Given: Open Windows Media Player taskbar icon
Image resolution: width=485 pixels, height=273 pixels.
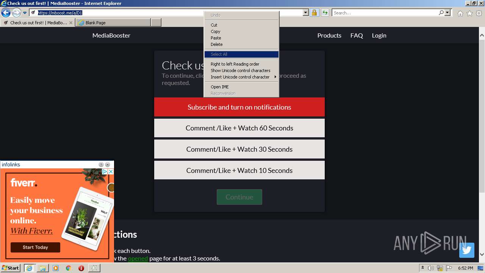Looking at the screenshot, I should tap(56, 268).
